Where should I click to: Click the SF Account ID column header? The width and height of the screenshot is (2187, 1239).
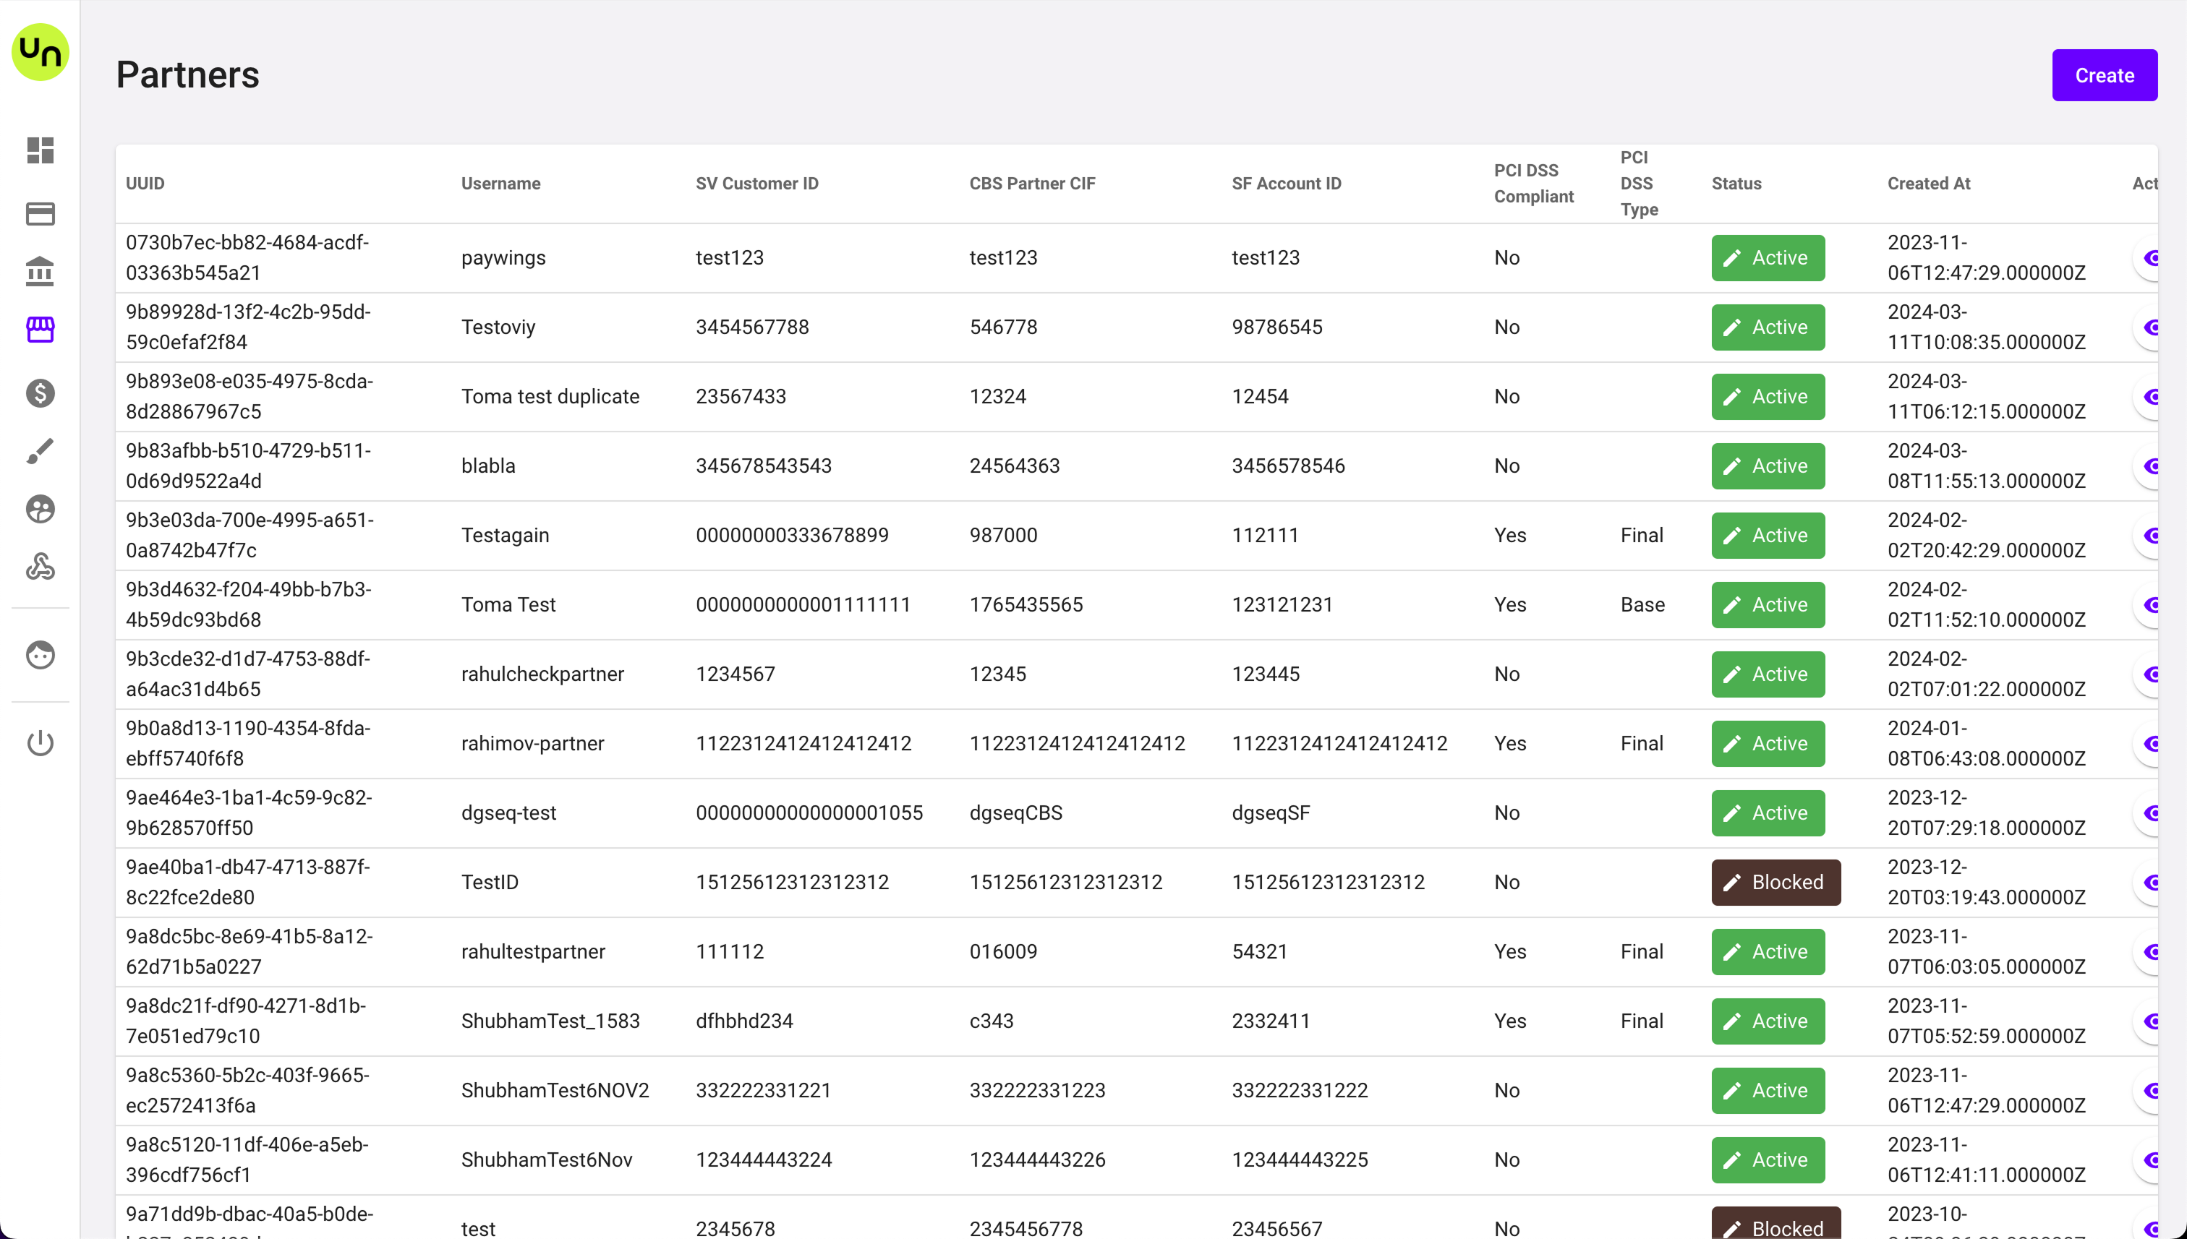1285,184
